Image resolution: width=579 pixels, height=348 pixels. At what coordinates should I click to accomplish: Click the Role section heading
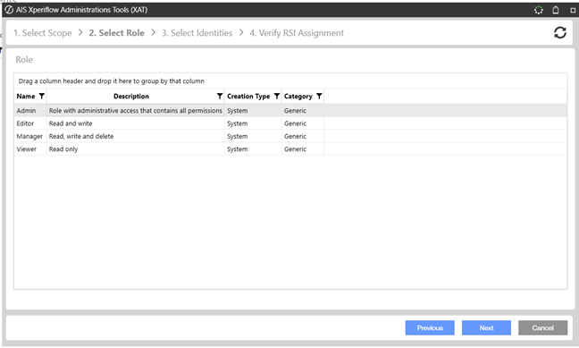(24, 60)
